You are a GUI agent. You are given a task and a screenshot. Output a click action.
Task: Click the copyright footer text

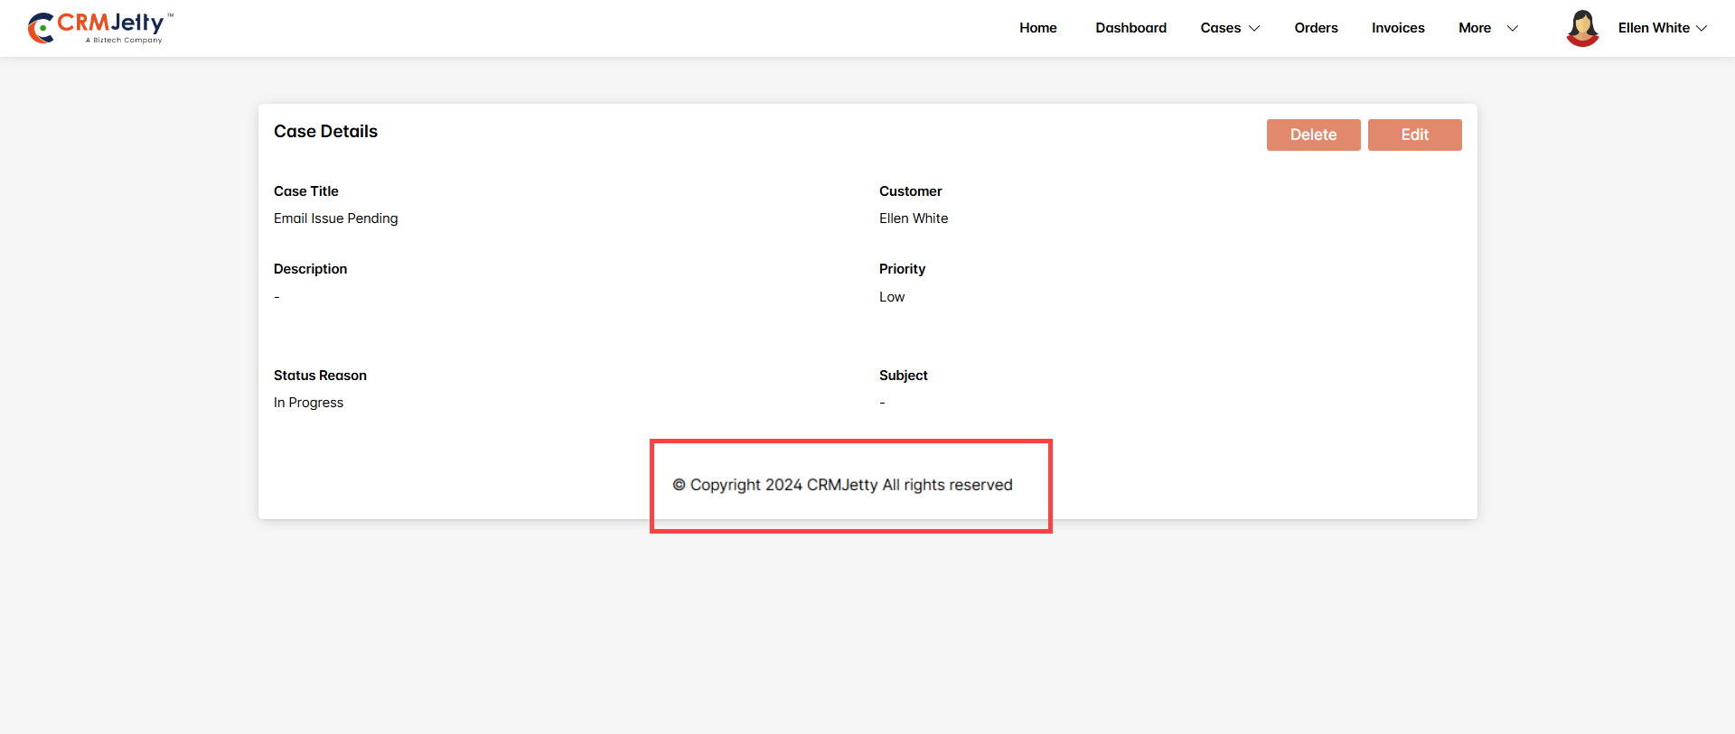pyautogui.click(x=842, y=485)
